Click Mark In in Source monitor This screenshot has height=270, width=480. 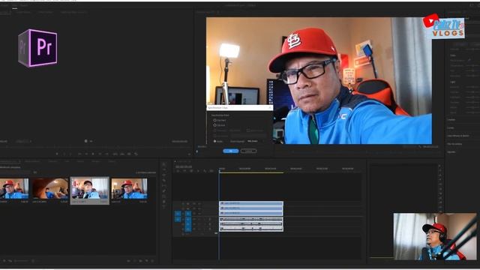click(64, 154)
